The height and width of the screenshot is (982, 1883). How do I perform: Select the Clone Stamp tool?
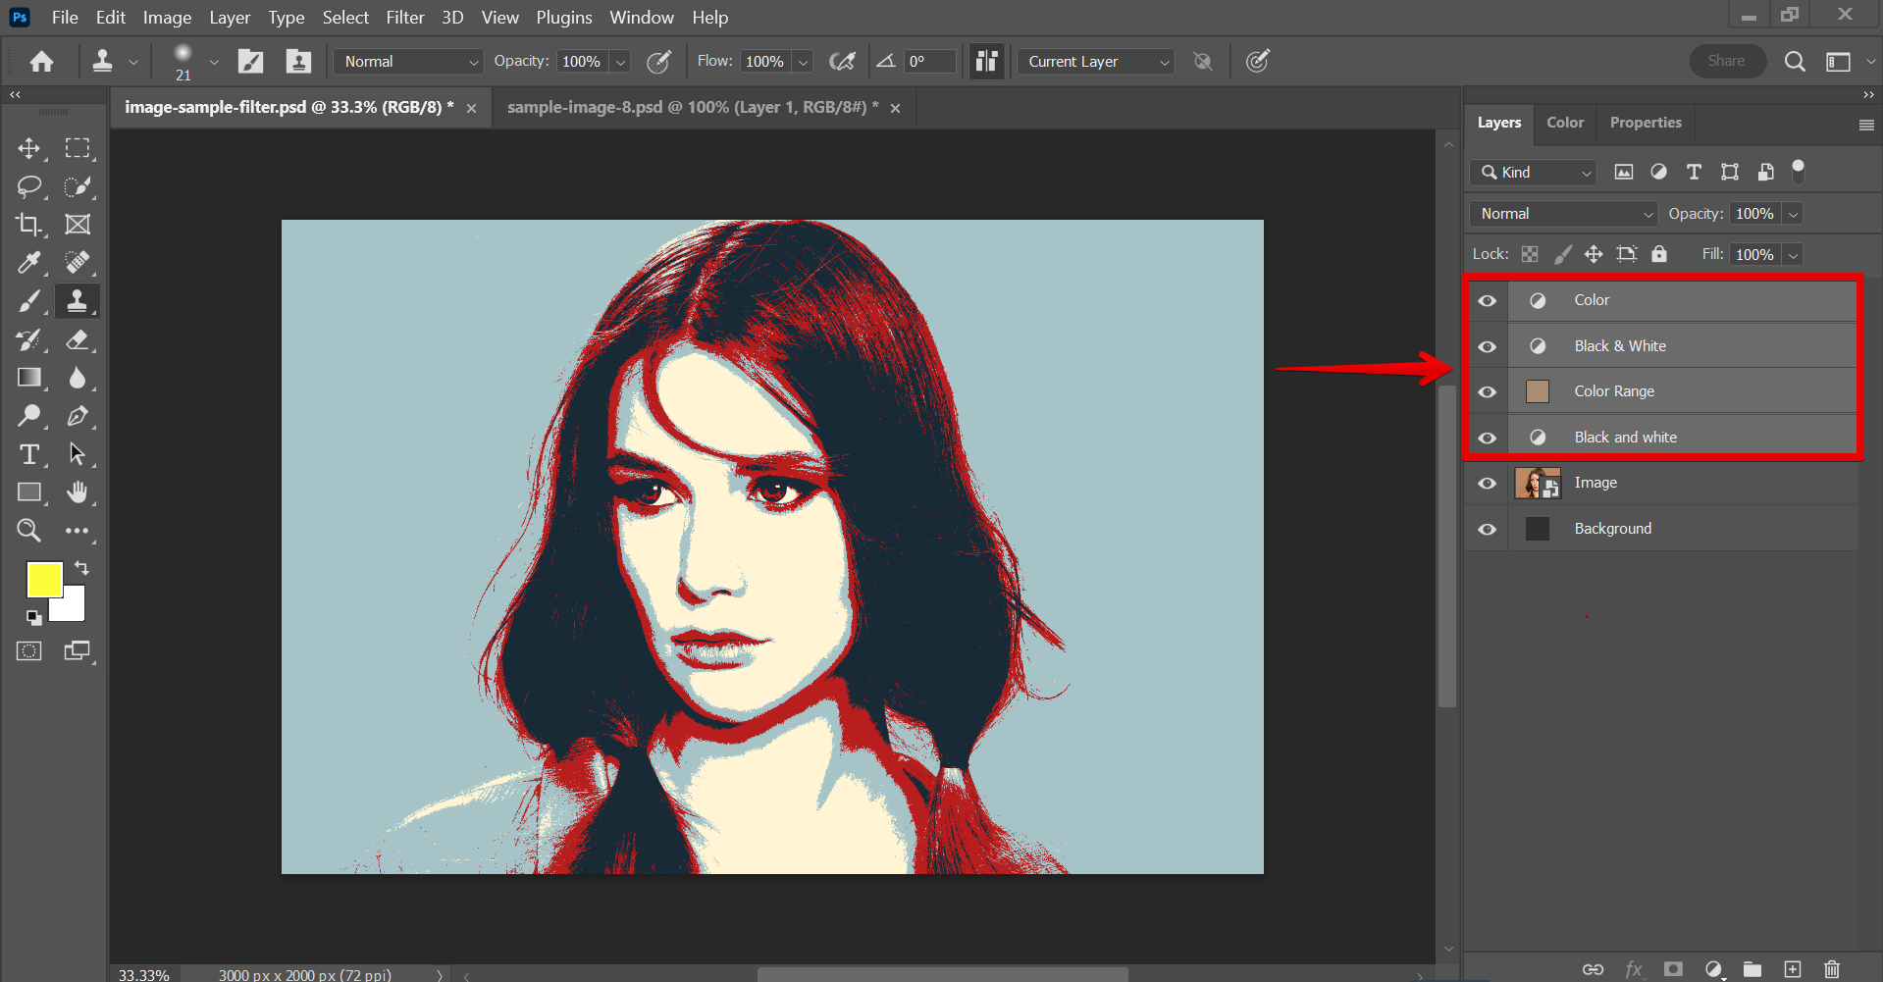point(78,301)
